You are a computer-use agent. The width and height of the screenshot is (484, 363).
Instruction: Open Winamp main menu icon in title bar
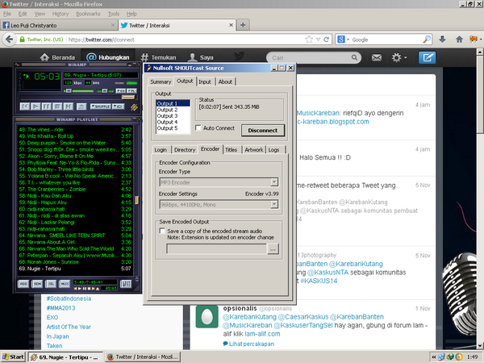coord(17,65)
